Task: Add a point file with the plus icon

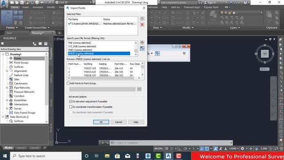Action: [142, 19]
